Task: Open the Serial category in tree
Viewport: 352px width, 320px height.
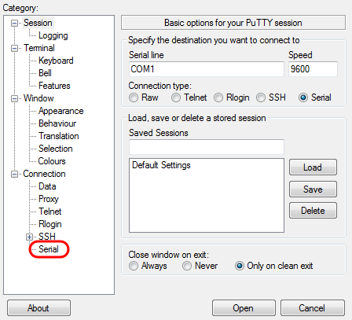Action: point(49,249)
